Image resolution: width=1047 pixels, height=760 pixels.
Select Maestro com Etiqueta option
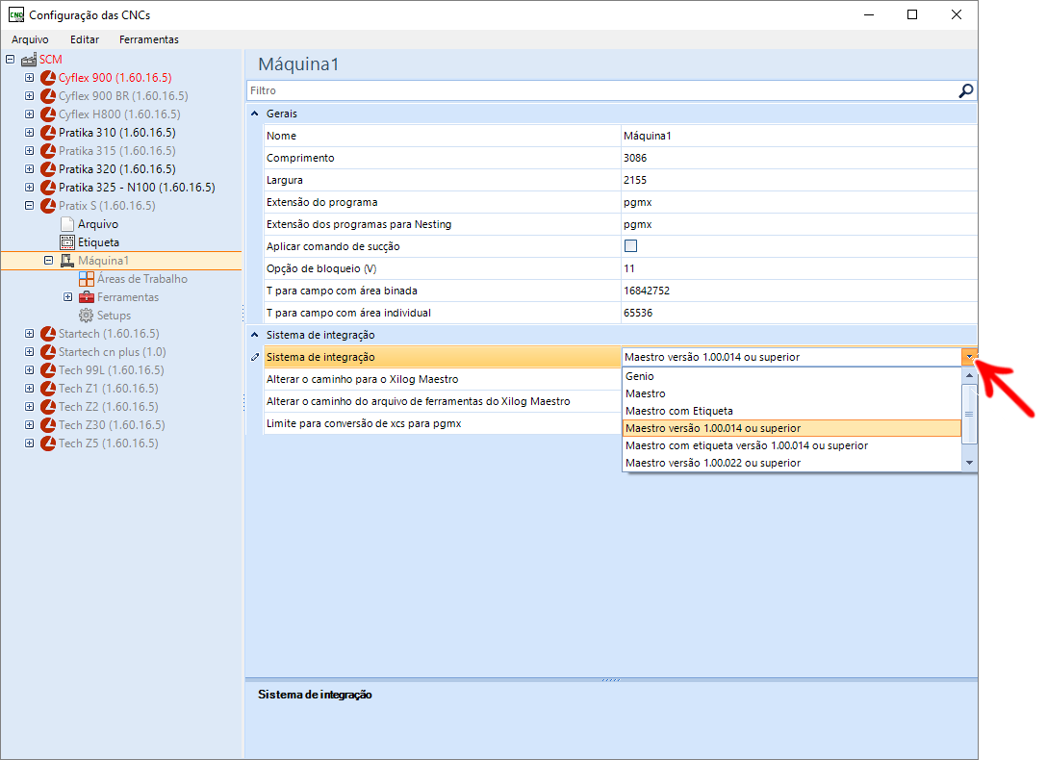click(x=791, y=411)
